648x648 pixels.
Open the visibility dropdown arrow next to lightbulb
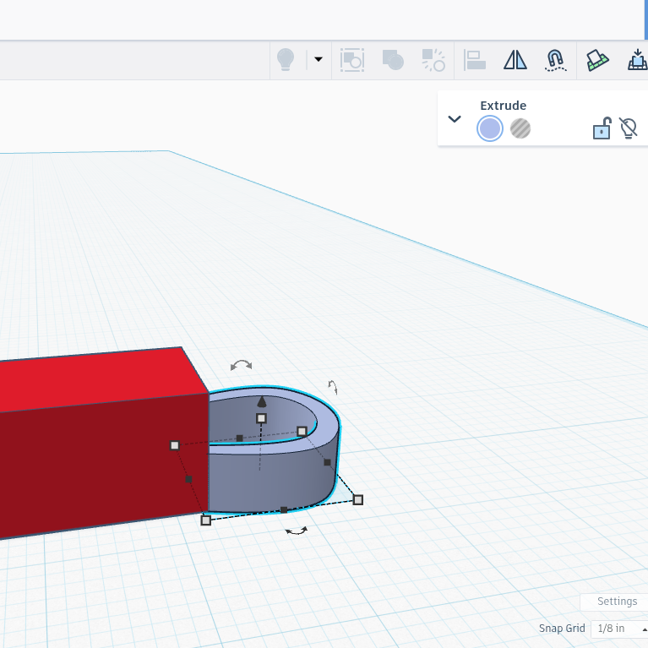pos(319,59)
